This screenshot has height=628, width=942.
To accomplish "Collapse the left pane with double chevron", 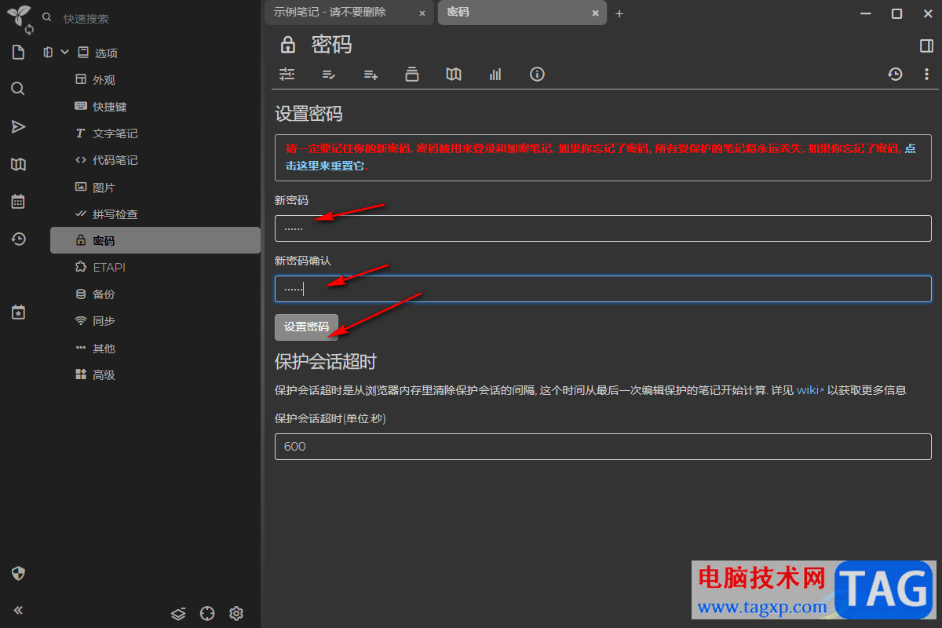I will [18, 610].
